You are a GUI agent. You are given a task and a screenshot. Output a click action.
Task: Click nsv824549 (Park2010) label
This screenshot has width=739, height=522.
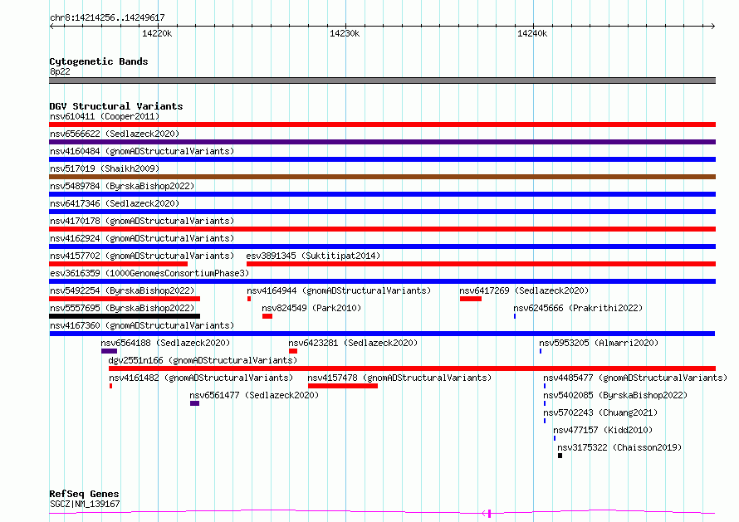(311, 308)
